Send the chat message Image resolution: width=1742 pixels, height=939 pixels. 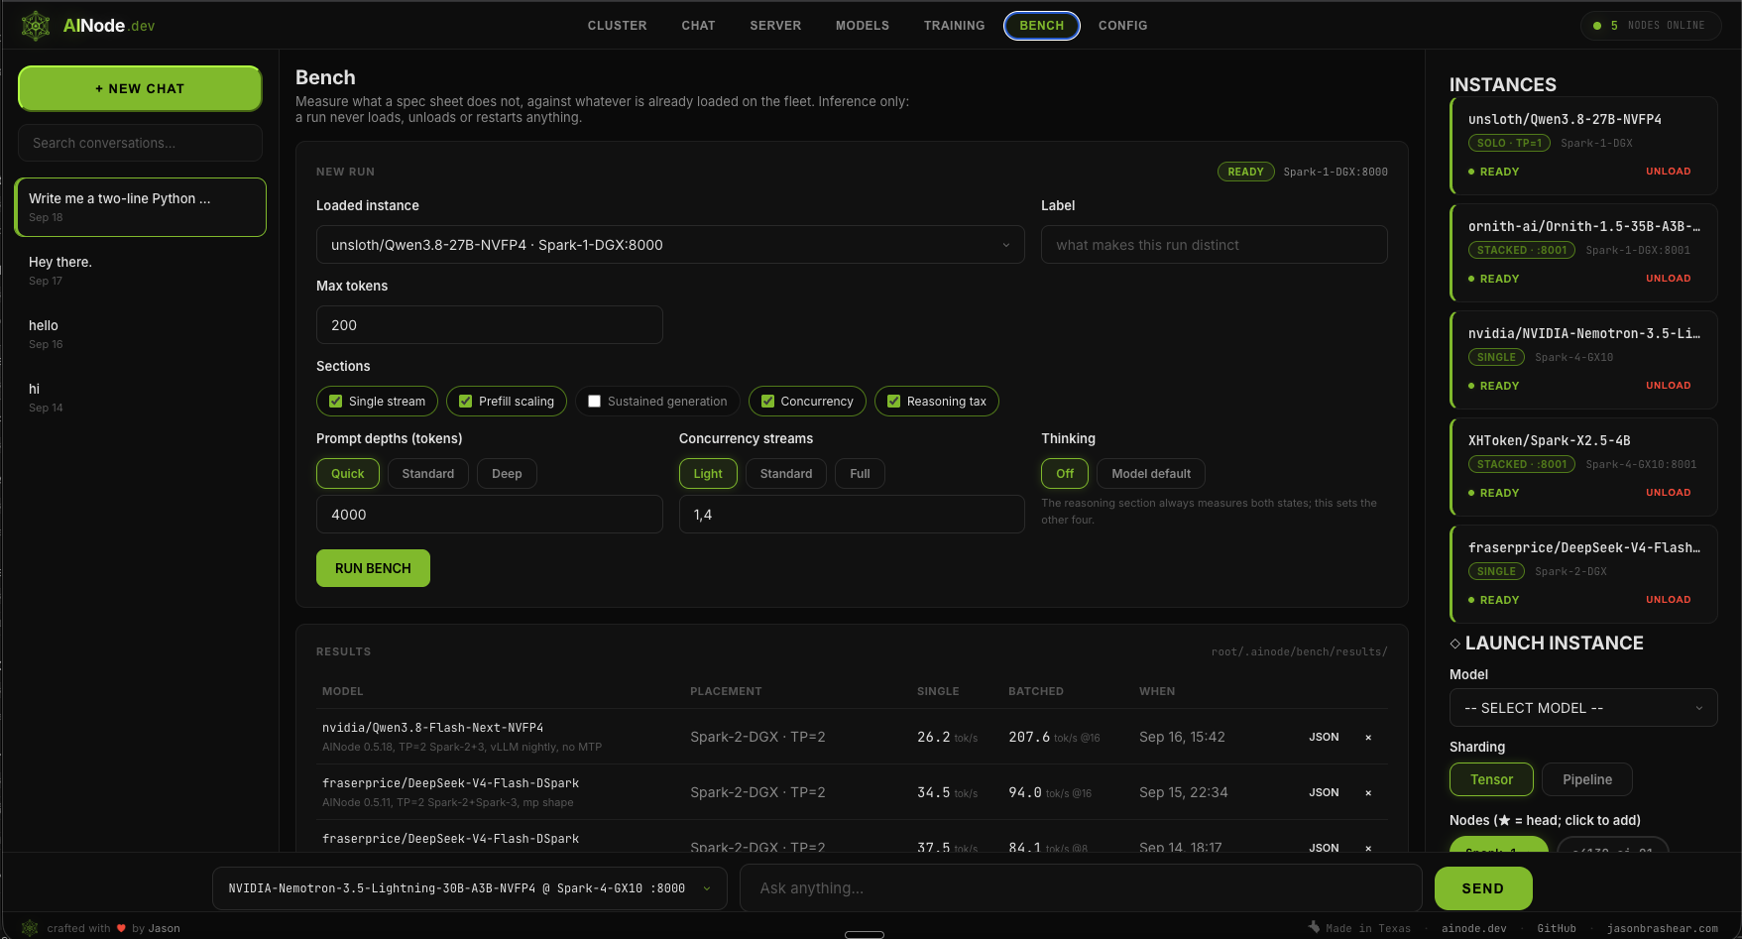pyautogui.click(x=1483, y=888)
